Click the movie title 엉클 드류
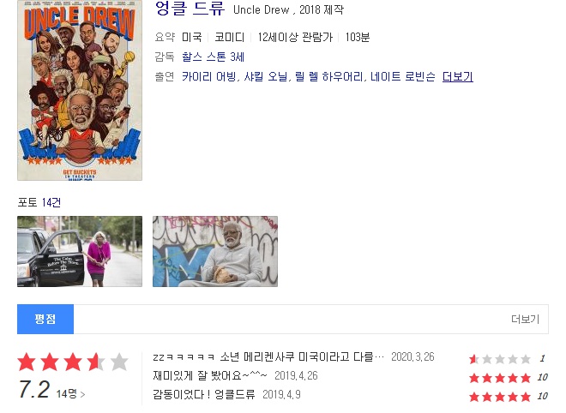Screen dimensions: 566x413 (x=190, y=9)
